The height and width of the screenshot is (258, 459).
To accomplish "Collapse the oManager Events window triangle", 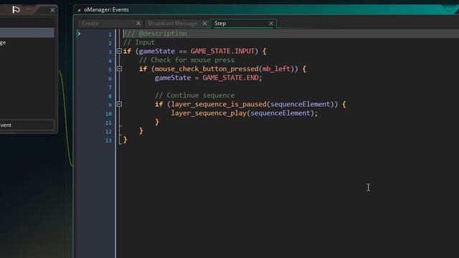I will (x=79, y=10).
